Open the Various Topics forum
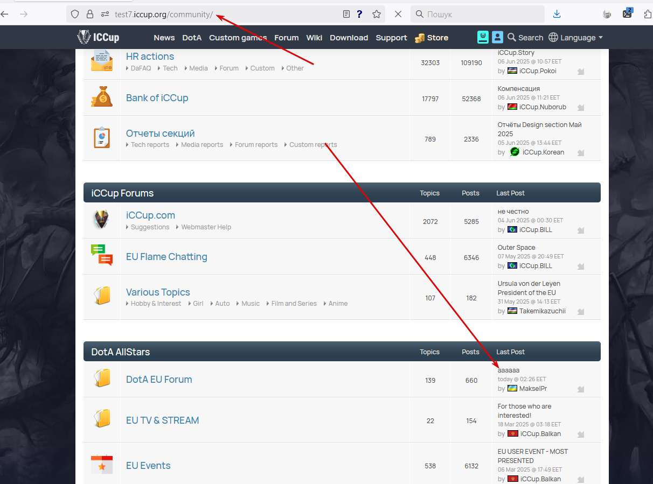The width and height of the screenshot is (653, 484). pyautogui.click(x=158, y=292)
